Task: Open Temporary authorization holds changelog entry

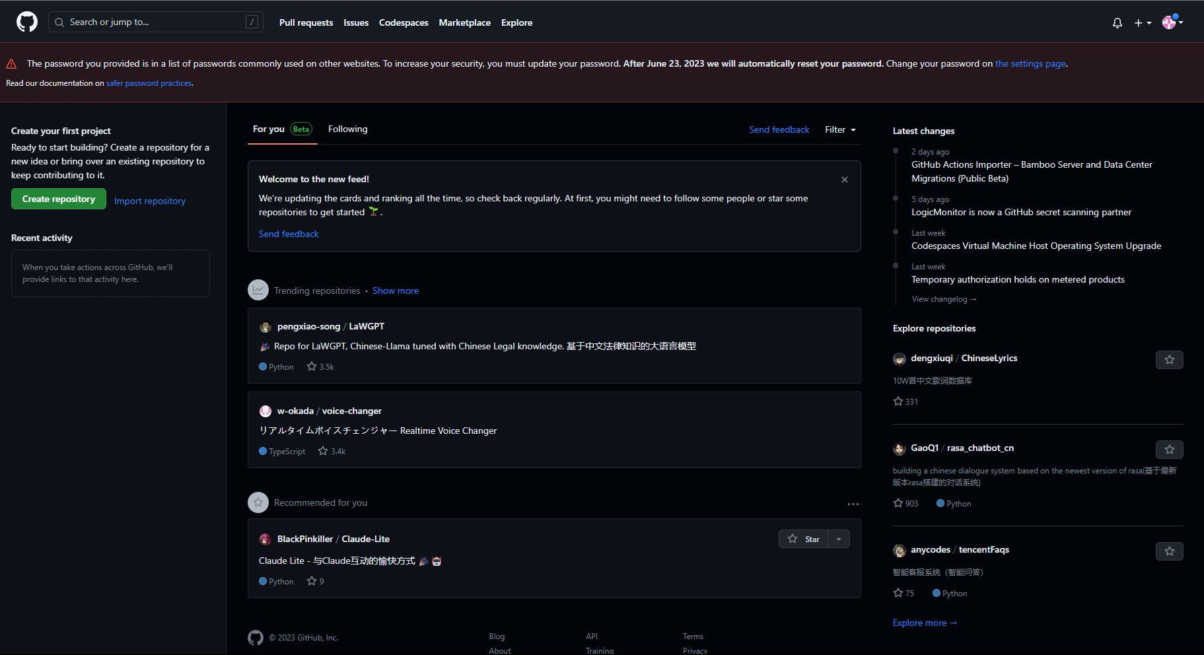Action: pos(1018,279)
